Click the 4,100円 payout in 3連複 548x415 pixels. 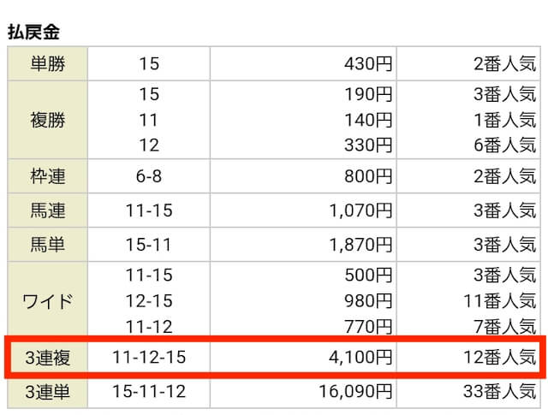(x=360, y=357)
